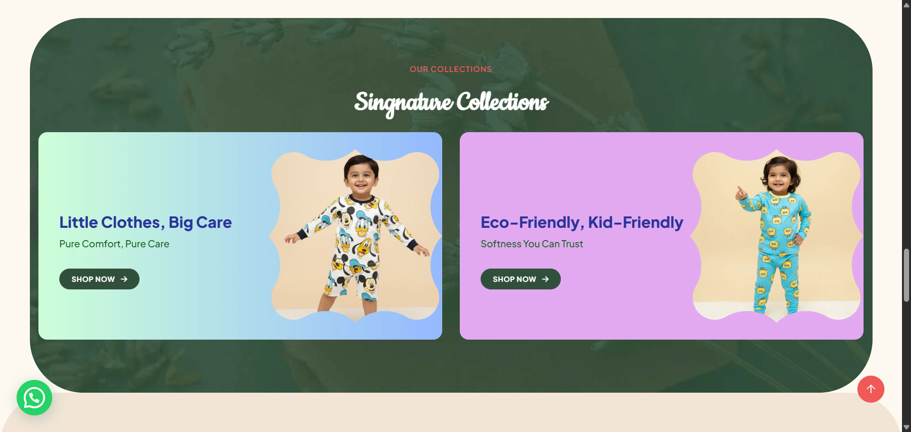Click the scrollbar track above the thumb
Screen dimensions: 911x432
click(906, 128)
